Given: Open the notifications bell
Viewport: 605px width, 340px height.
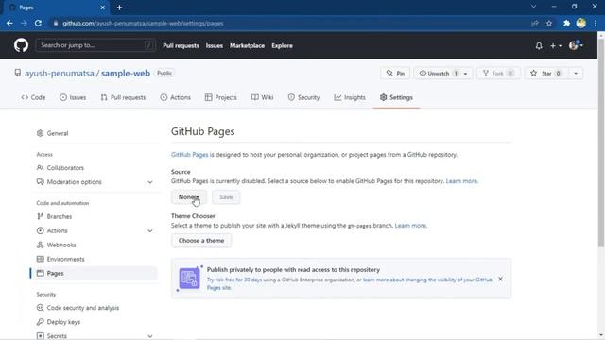Looking at the screenshot, I should point(539,46).
